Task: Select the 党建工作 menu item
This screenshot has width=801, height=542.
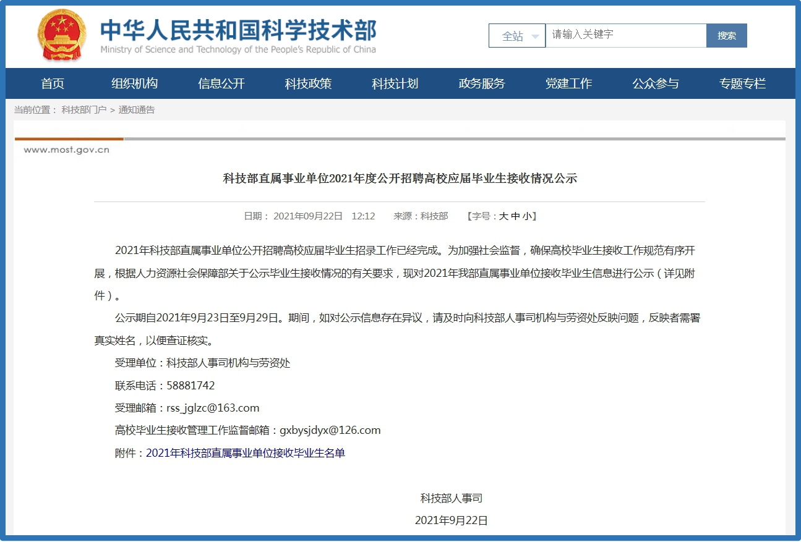Action: click(x=568, y=83)
